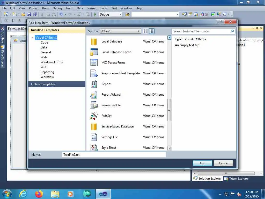Select the Workflow category
265x199 pixels.
47,77
